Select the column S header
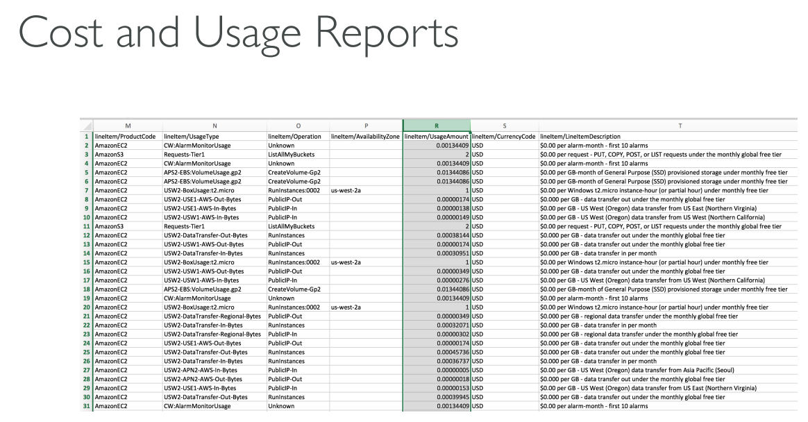 pyautogui.click(x=504, y=125)
